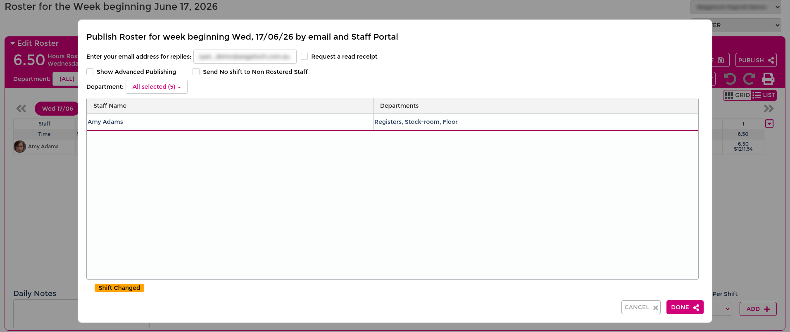Collapse the Edit Roster panel
This screenshot has width=790, height=332.
point(13,43)
